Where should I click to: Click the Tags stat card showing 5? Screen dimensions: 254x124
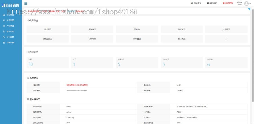[181, 62]
